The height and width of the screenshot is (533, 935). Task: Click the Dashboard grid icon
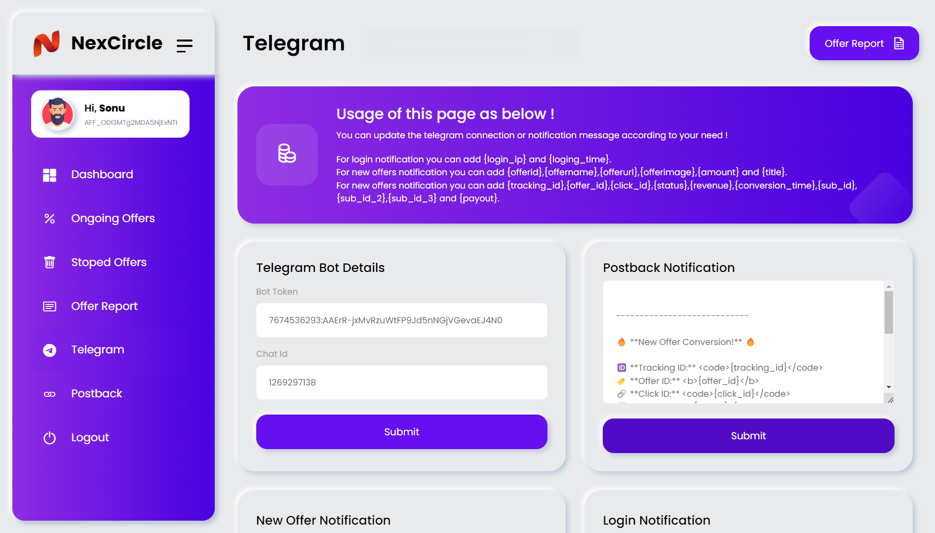tap(49, 175)
